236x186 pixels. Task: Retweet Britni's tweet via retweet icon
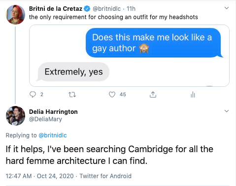[x=72, y=95]
